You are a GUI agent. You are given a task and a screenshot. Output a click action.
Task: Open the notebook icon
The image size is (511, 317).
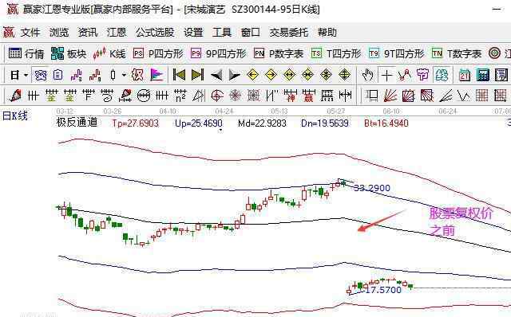pyautogui.click(x=501, y=76)
